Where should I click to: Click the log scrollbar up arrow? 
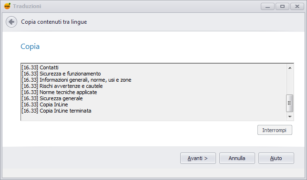[290, 68]
